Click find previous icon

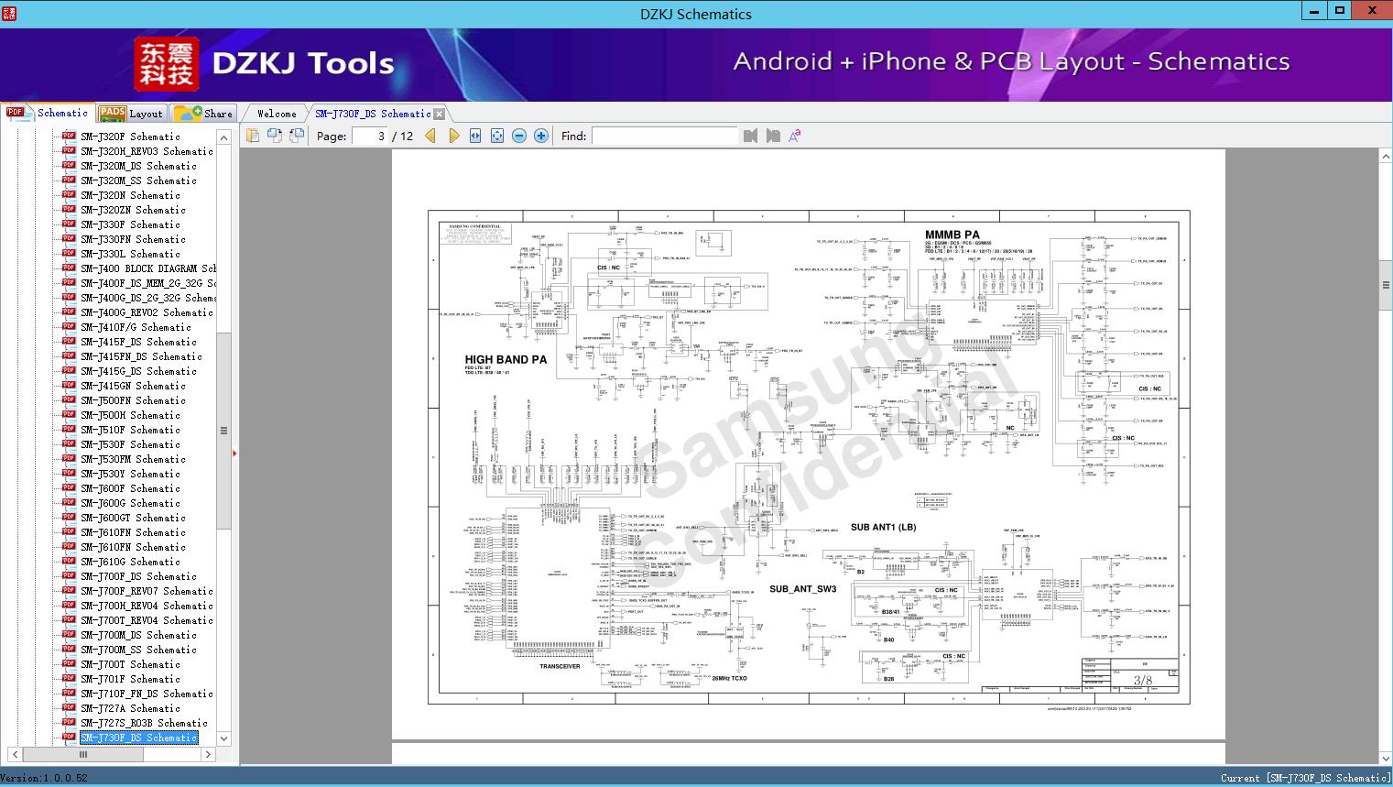tap(750, 136)
